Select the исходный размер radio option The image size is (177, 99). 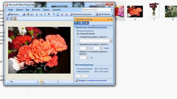click(77, 34)
